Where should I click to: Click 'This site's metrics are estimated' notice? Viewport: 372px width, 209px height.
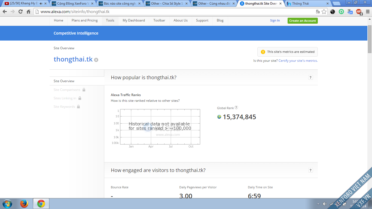[x=288, y=52]
